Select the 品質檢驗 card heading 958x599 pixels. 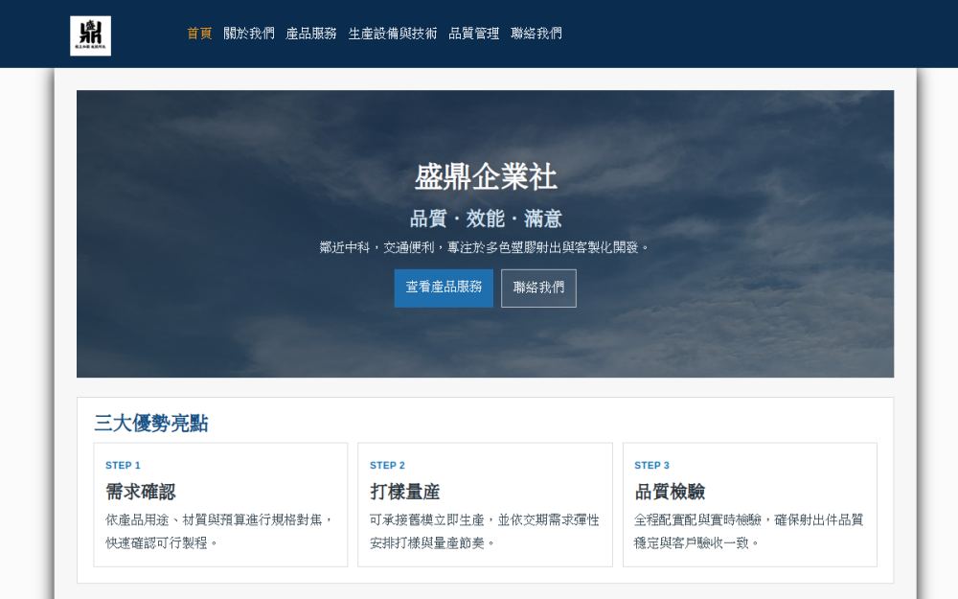coord(670,492)
